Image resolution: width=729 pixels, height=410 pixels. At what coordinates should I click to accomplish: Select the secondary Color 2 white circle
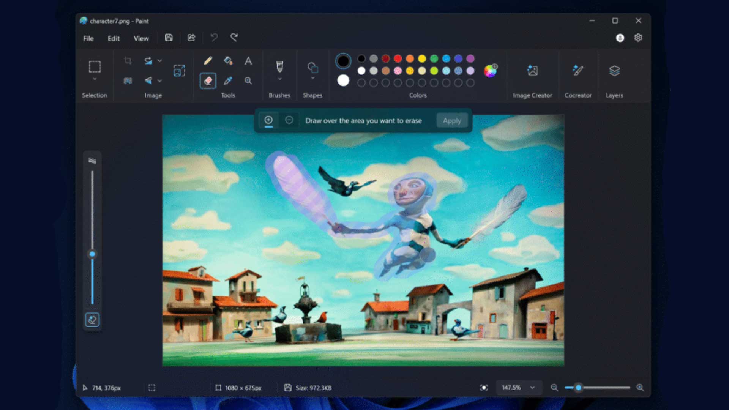pos(343,80)
